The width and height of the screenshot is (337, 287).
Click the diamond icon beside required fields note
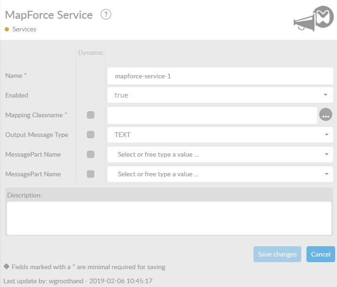coord(7,266)
